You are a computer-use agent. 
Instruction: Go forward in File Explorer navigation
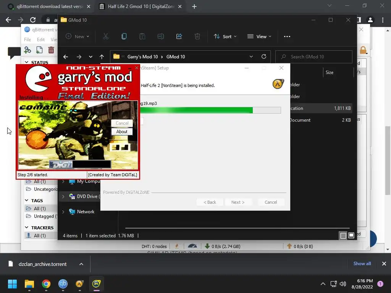(x=79, y=57)
